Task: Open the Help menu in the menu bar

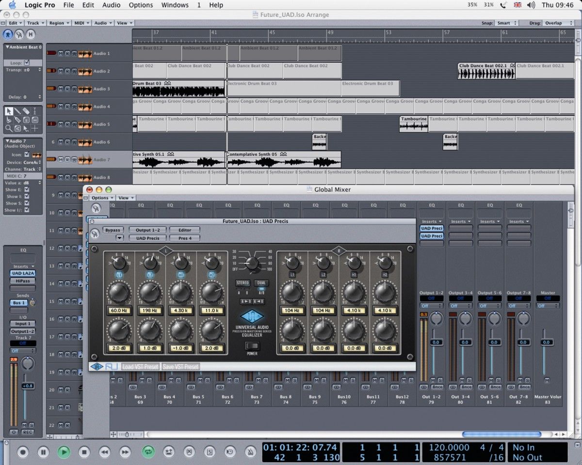Action: click(216, 5)
